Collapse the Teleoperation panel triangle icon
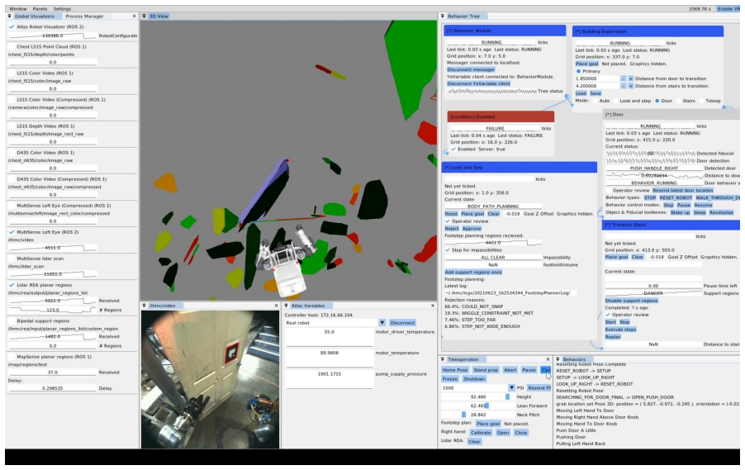 [443, 359]
